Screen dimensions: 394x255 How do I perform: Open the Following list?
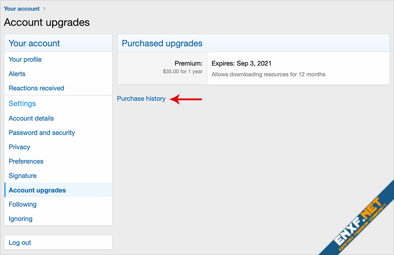pos(23,204)
